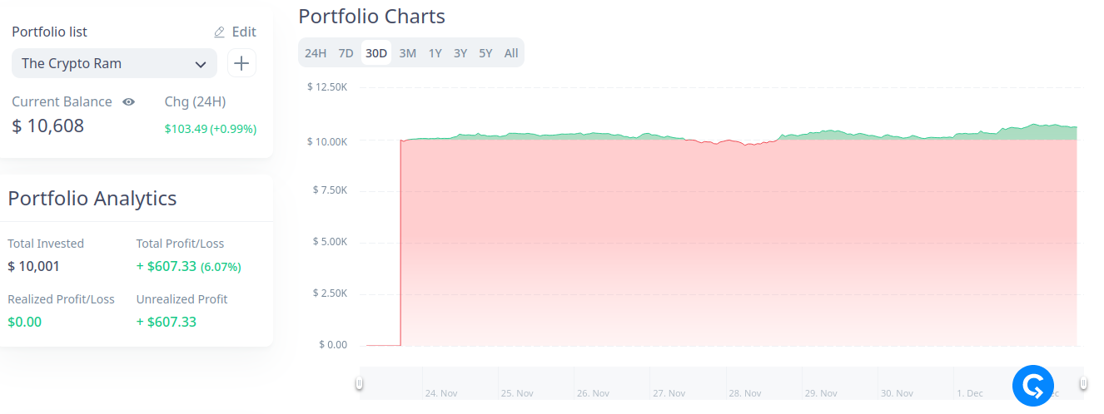The width and height of the screenshot is (1104, 414).
Task: Select the 24H chart range
Action: point(316,53)
